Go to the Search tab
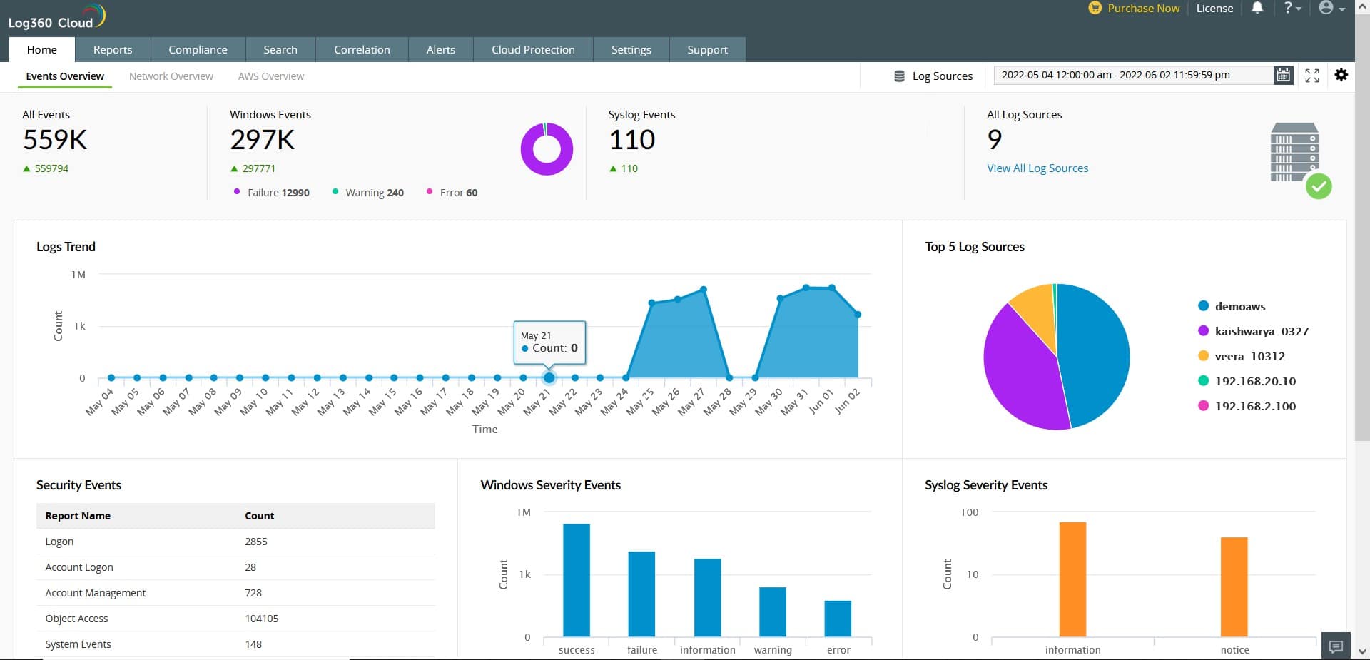 [x=280, y=49]
